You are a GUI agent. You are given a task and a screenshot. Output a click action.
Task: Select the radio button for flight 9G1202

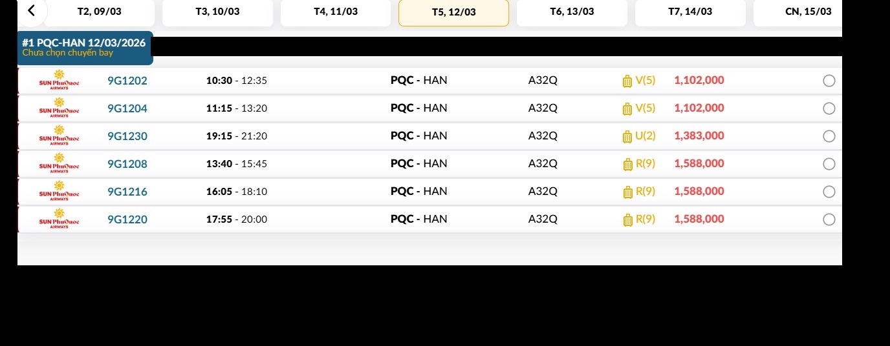pyautogui.click(x=829, y=81)
